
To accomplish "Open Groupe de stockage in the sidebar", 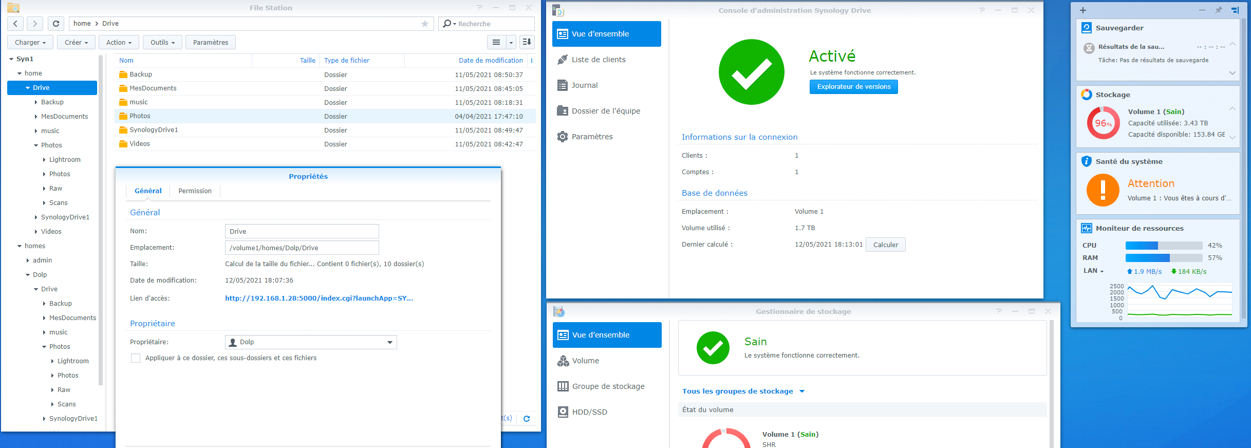I will pyautogui.click(x=607, y=386).
